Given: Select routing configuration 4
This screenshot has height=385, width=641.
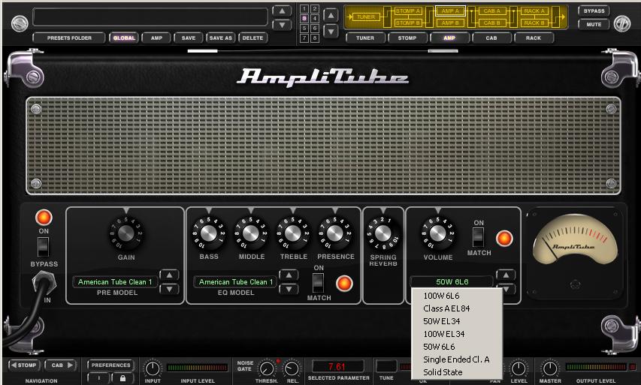Looking at the screenshot, I should point(314,18).
